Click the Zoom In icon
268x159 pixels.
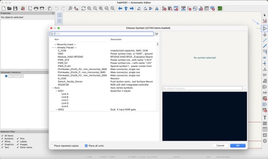(x=89, y=8)
